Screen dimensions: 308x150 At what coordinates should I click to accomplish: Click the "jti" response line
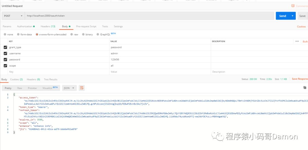click(48, 129)
